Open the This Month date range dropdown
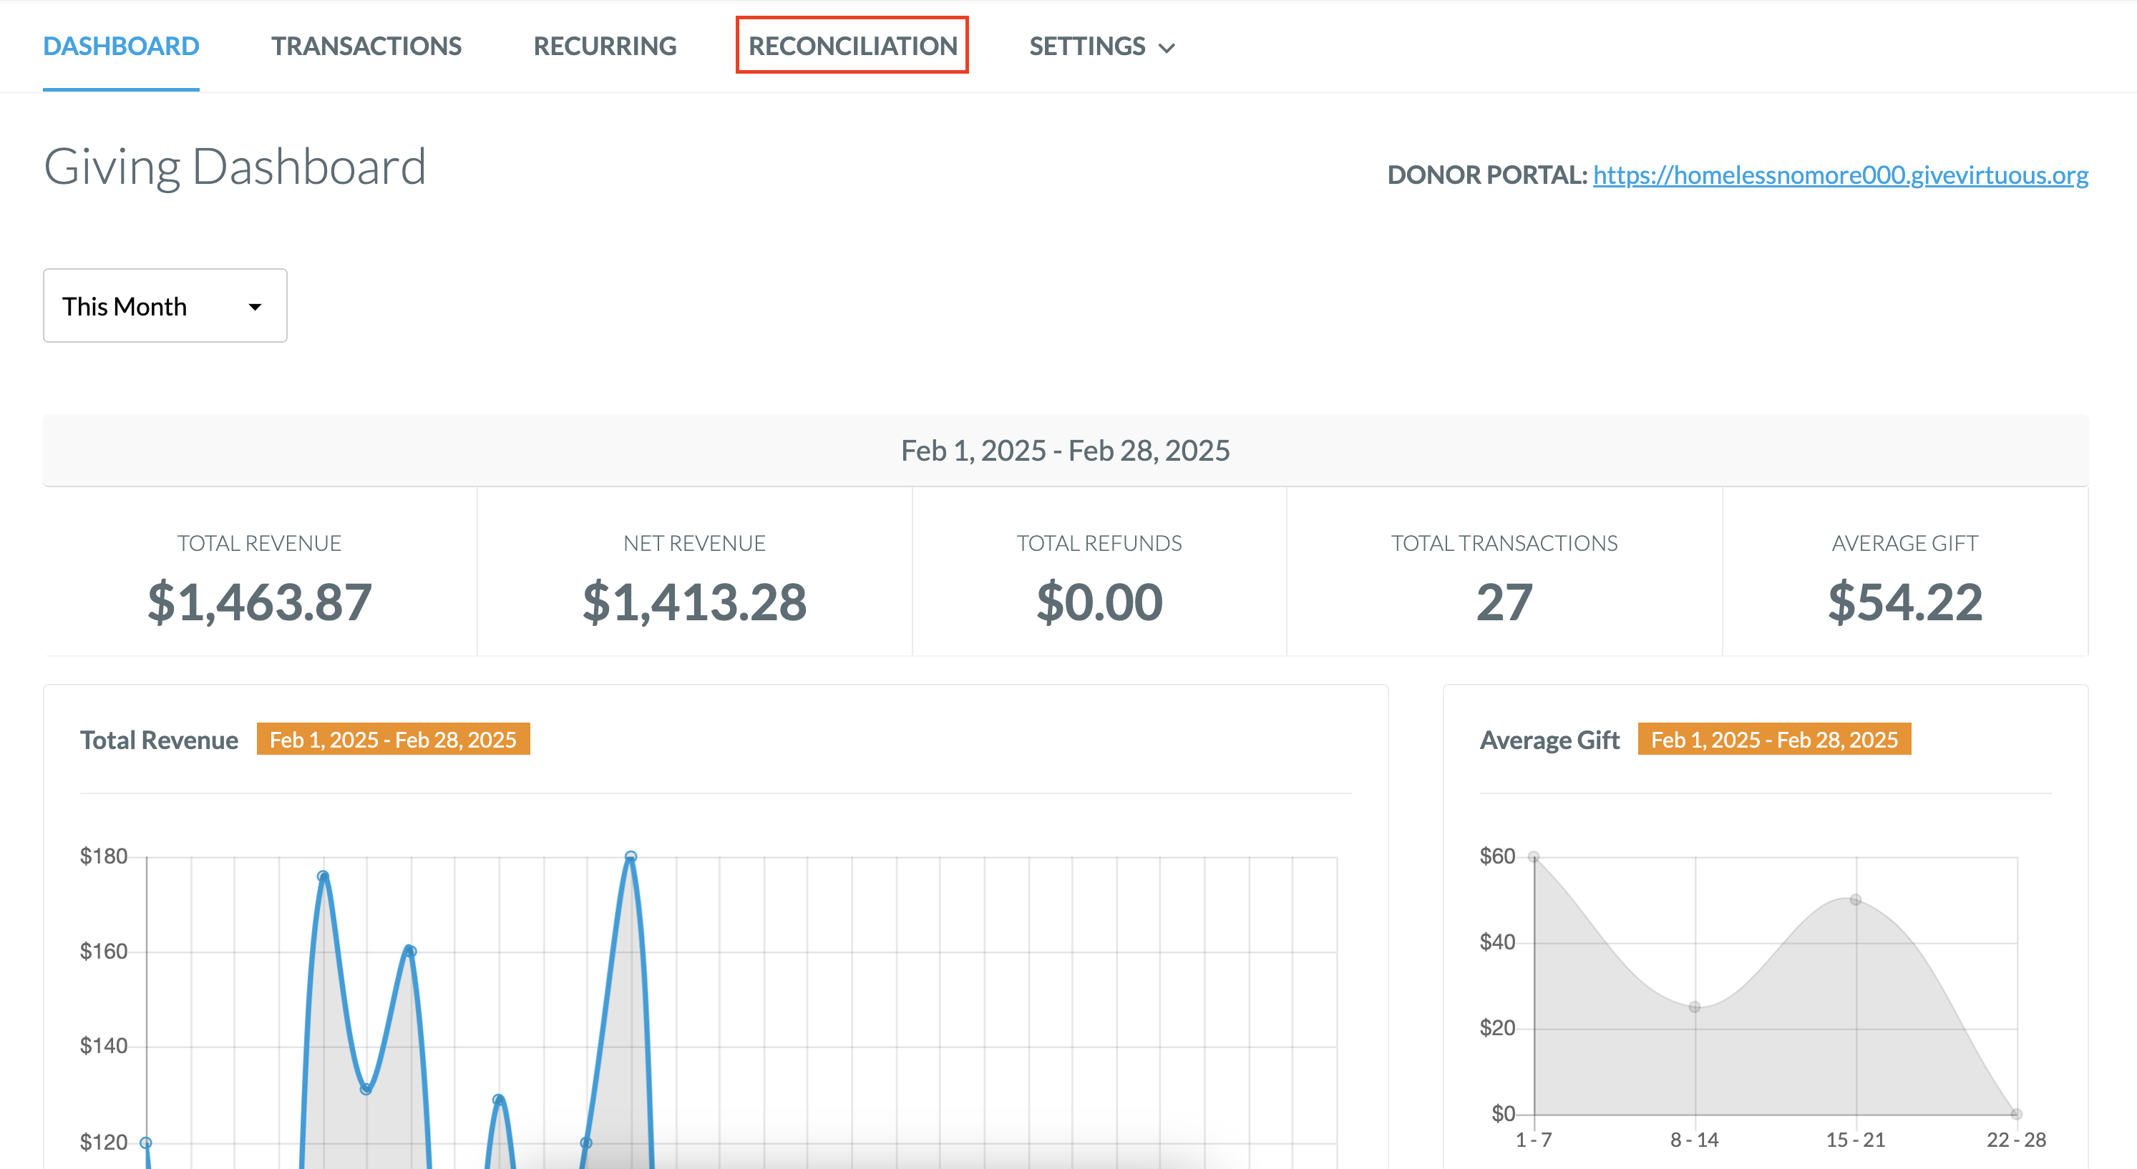The height and width of the screenshot is (1169, 2137). pyautogui.click(x=165, y=305)
